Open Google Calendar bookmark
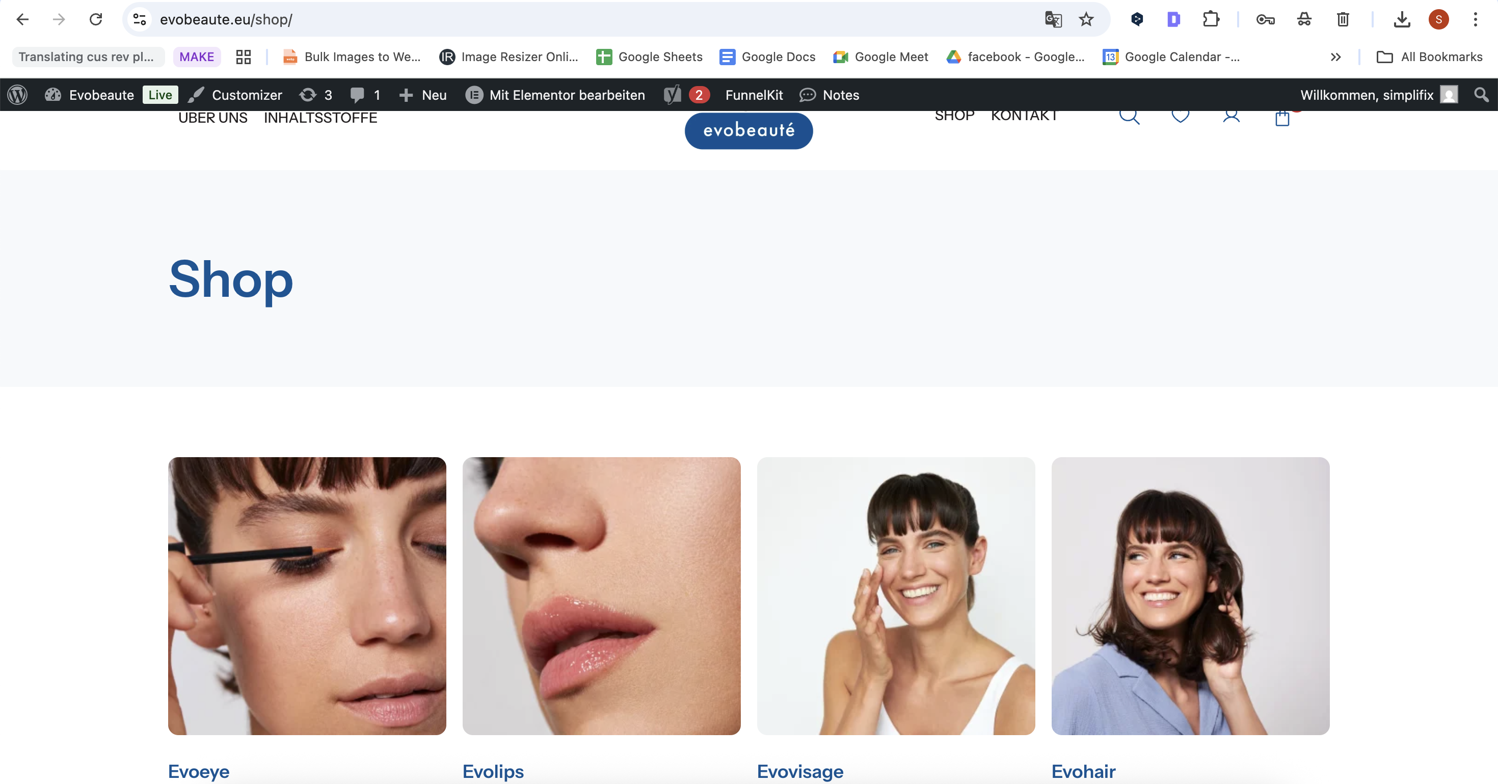This screenshot has width=1498, height=784. tap(1171, 57)
